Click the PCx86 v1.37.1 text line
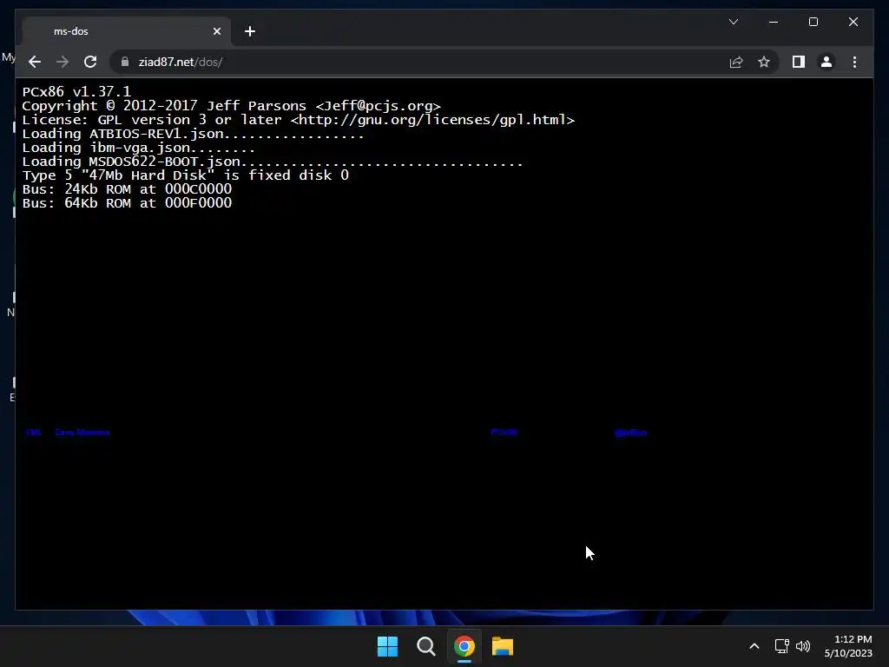 point(76,91)
